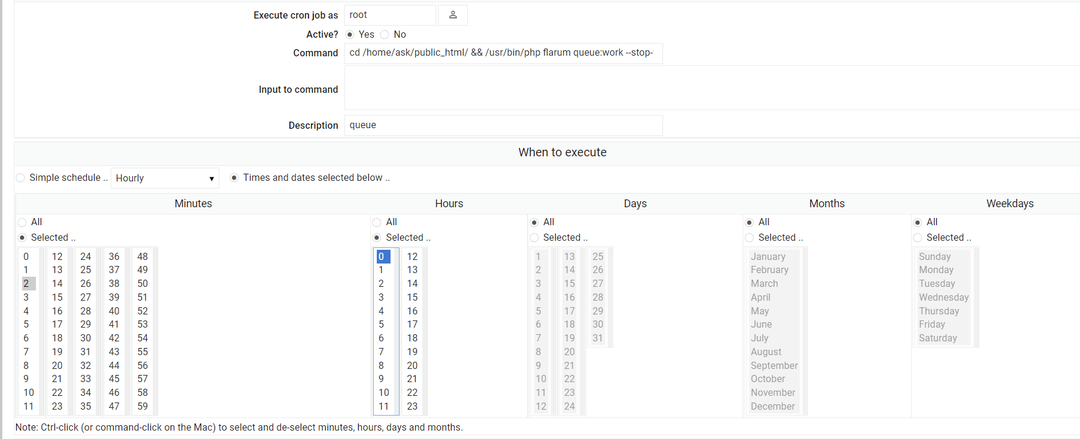The image size is (1080, 439).
Task: Select minute 0 in Minutes list
Action: pyautogui.click(x=26, y=256)
